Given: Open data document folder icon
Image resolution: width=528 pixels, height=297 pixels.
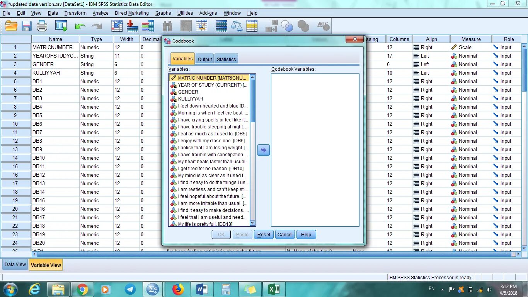Looking at the screenshot, I should coord(11,26).
